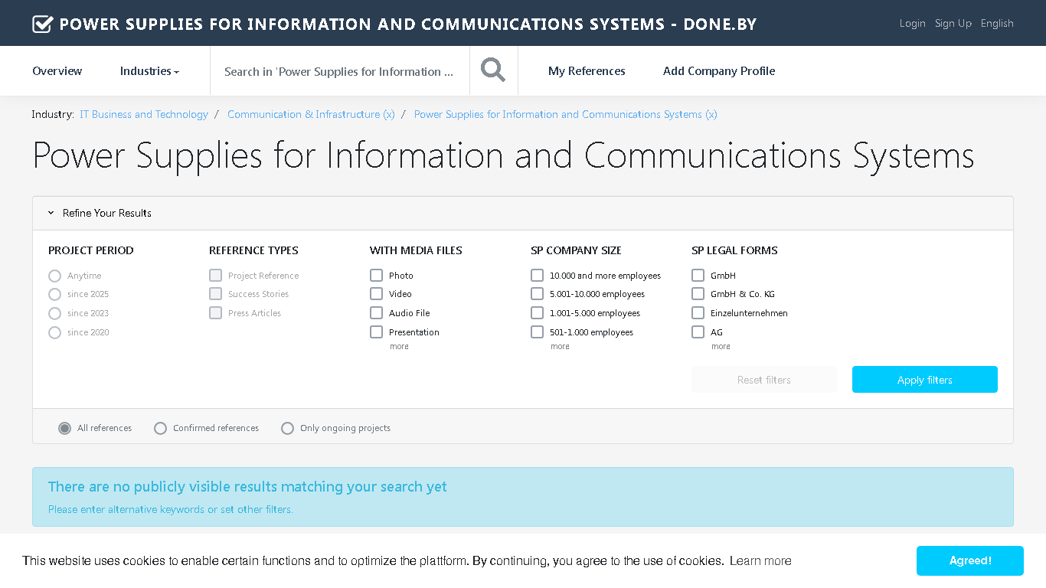Enable the GmbH legal form filter
The width and height of the screenshot is (1046, 588).
[x=698, y=275]
